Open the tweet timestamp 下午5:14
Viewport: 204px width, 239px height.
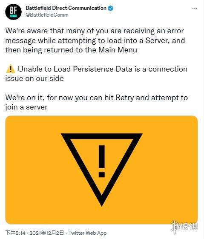[15, 233]
